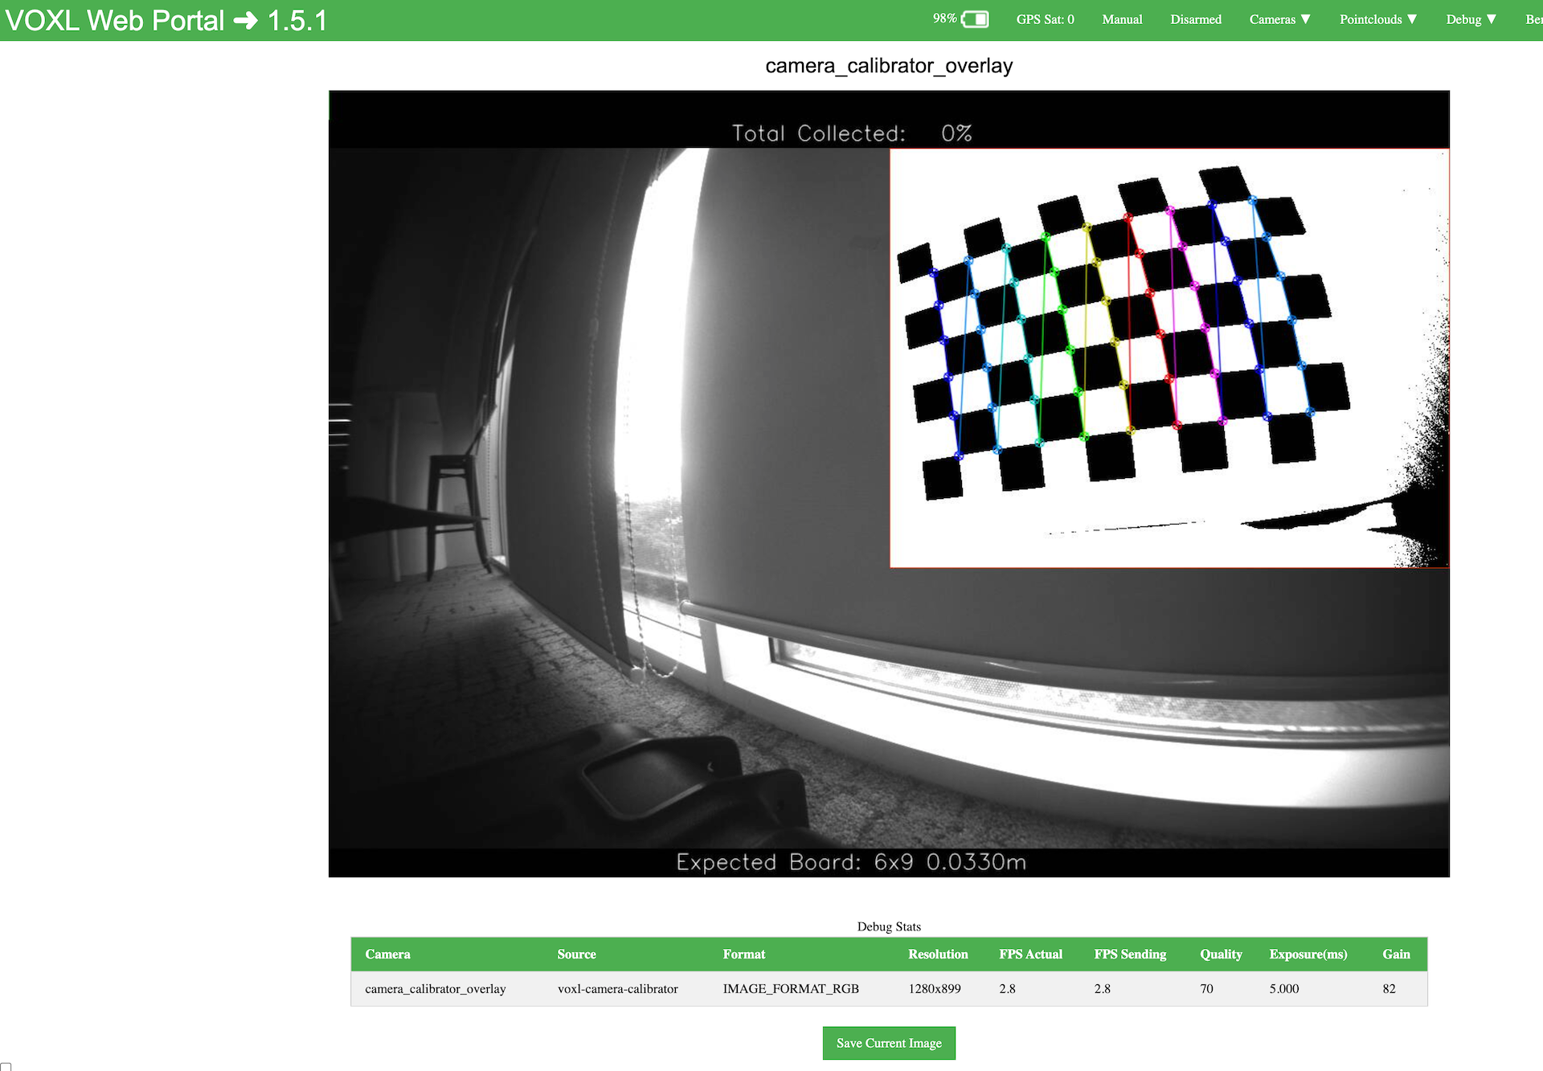Image resolution: width=1543 pixels, height=1071 pixels.
Task: Click the partially visible rightmost navbar item
Action: pos(1533,19)
